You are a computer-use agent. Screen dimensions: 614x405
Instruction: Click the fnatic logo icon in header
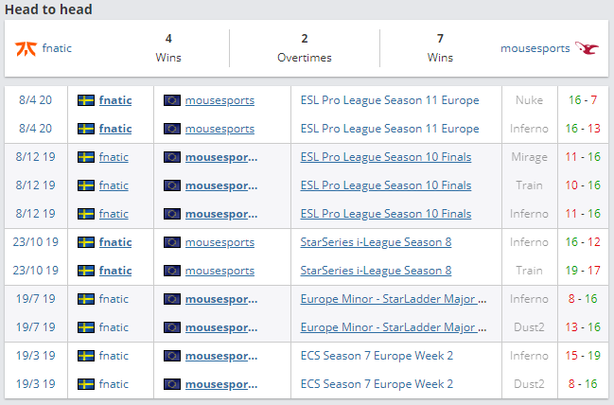26,47
